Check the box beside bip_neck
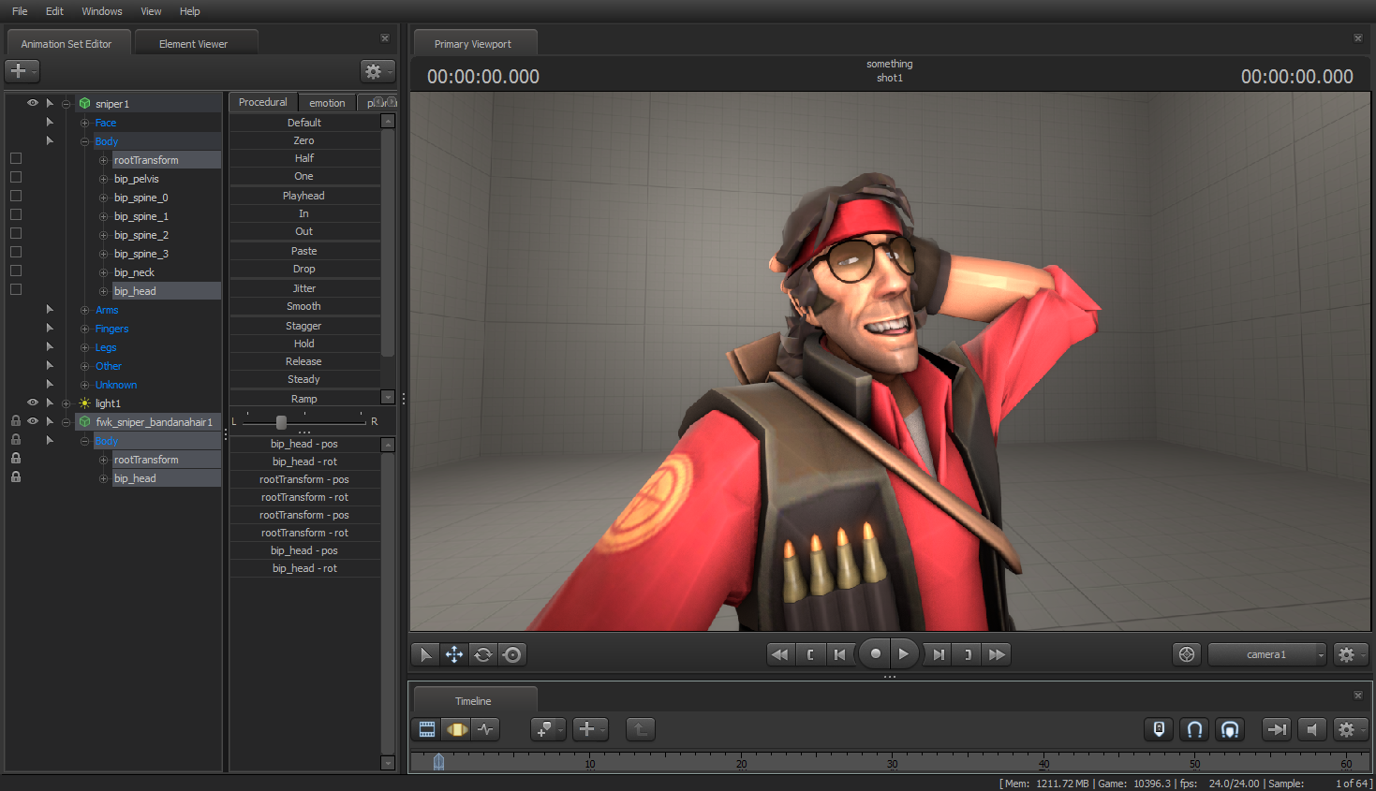 click(x=16, y=271)
